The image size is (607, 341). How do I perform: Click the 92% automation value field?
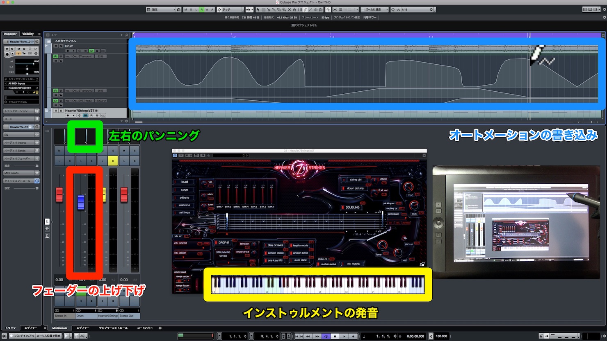click(100, 56)
